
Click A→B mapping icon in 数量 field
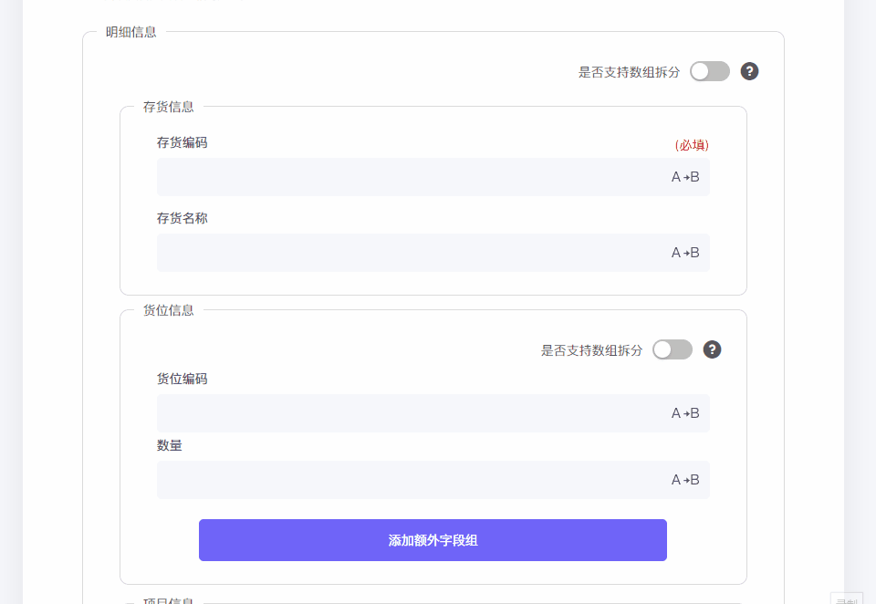pyautogui.click(x=685, y=480)
